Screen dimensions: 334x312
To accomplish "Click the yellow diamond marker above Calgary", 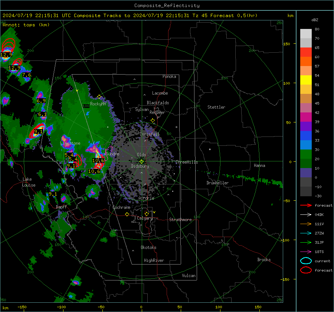I will pyautogui.click(x=147, y=214).
